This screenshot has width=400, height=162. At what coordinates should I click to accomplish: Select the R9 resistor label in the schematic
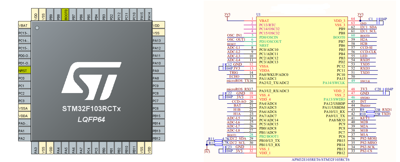pyautogui.click(x=362, y=110)
